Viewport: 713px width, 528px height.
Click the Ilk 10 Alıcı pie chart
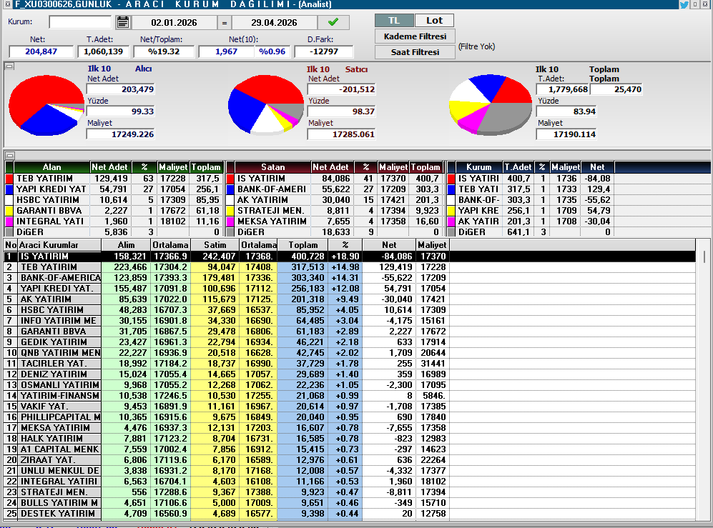click(46, 105)
